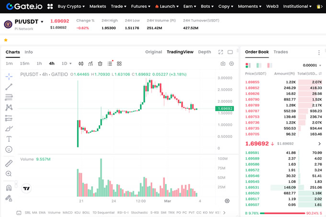Select the crosshair cursor tool
This screenshot has width=326, height=217.
[x=9, y=77]
